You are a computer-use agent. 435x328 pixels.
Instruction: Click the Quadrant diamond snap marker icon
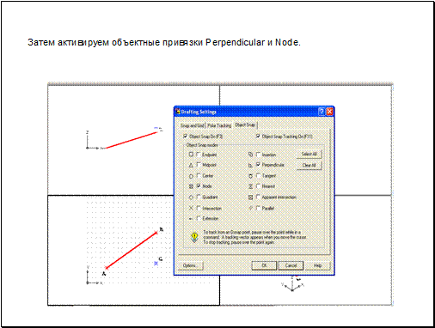click(191, 197)
